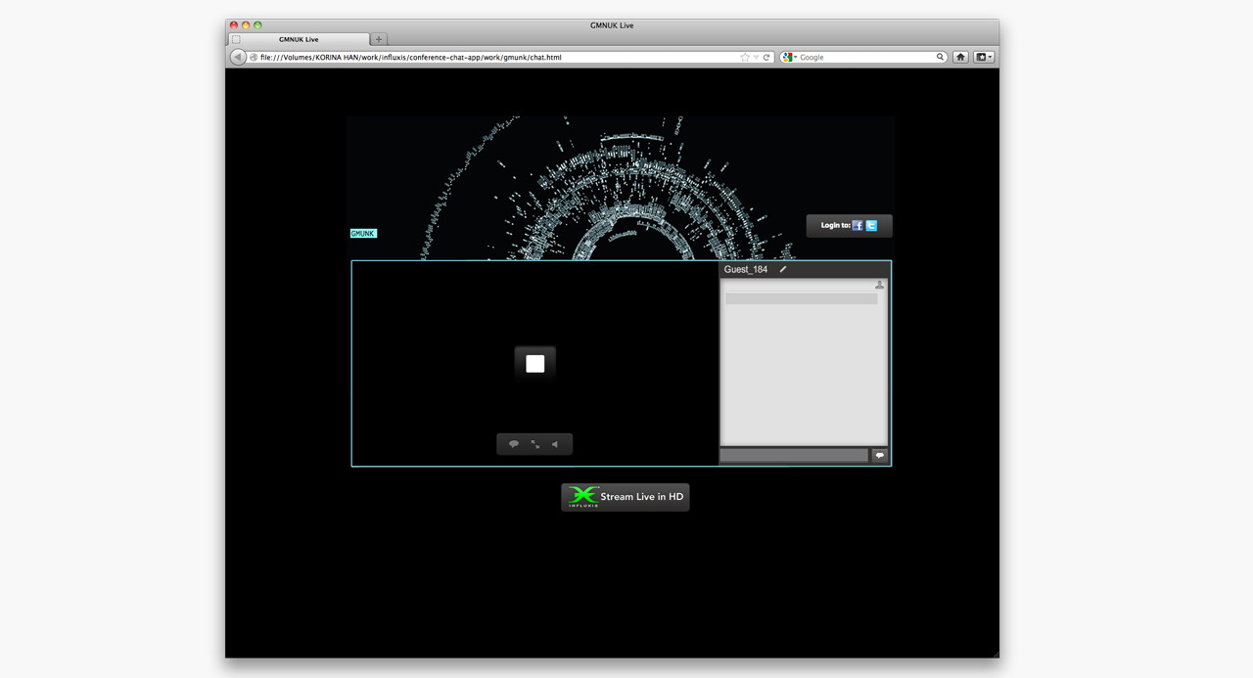This screenshot has width=1253, height=678.
Task: Mute the video using the speaker icon
Action: tap(555, 444)
